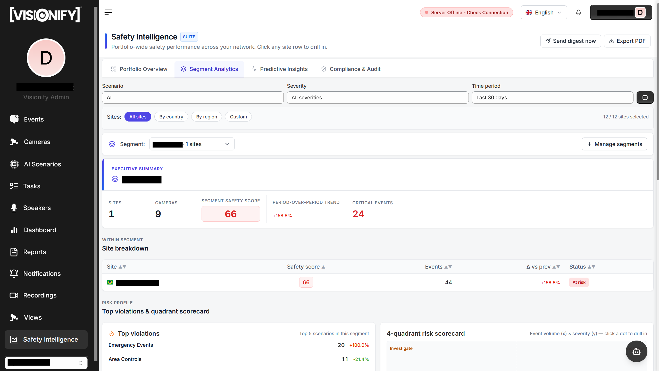Viewport: 659px width, 371px height.
Task: Open Events in sidebar menu
Action: tap(46, 119)
